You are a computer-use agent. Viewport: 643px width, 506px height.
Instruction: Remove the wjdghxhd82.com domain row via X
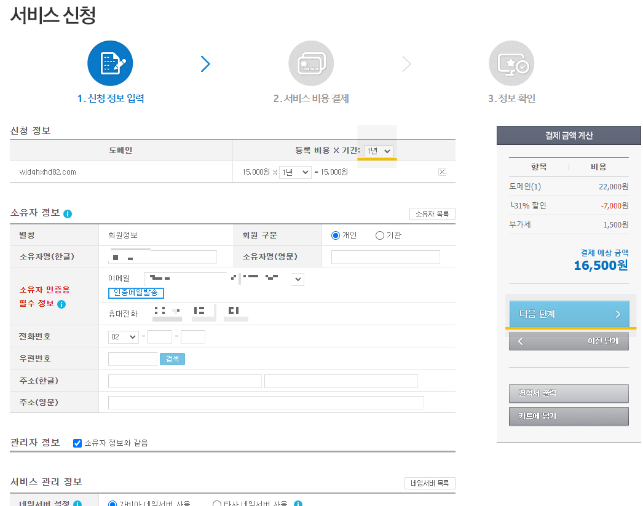[x=442, y=172]
